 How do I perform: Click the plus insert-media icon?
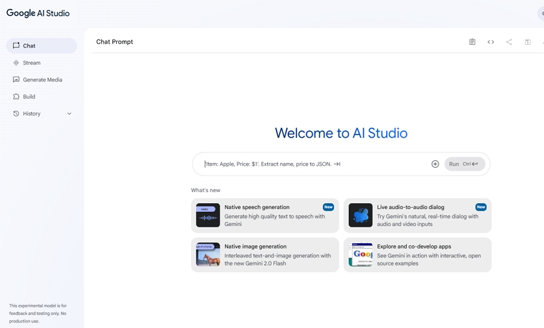pyautogui.click(x=435, y=164)
